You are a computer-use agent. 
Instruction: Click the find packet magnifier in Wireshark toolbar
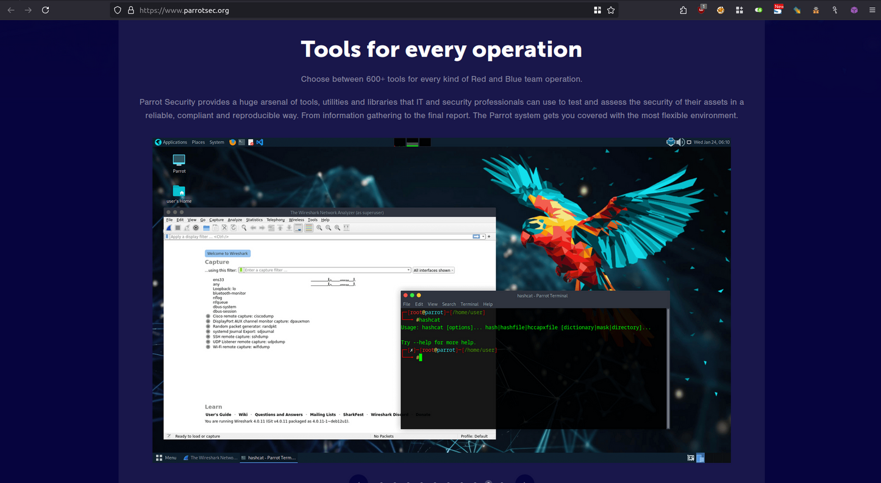(244, 227)
